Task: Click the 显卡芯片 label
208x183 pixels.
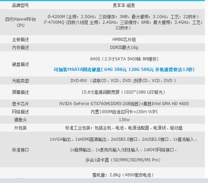Action: click(x=20, y=104)
